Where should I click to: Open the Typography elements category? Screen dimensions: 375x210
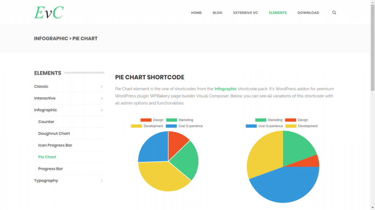coord(46,180)
